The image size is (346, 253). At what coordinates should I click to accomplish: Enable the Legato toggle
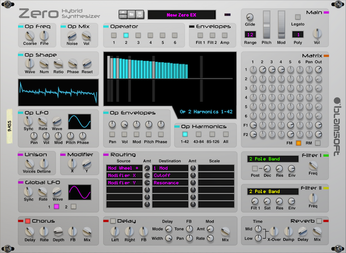pos(298,17)
